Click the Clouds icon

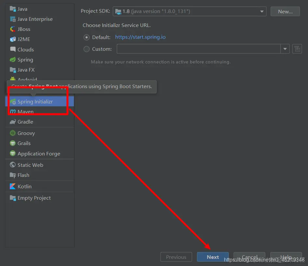[x=13, y=49]
